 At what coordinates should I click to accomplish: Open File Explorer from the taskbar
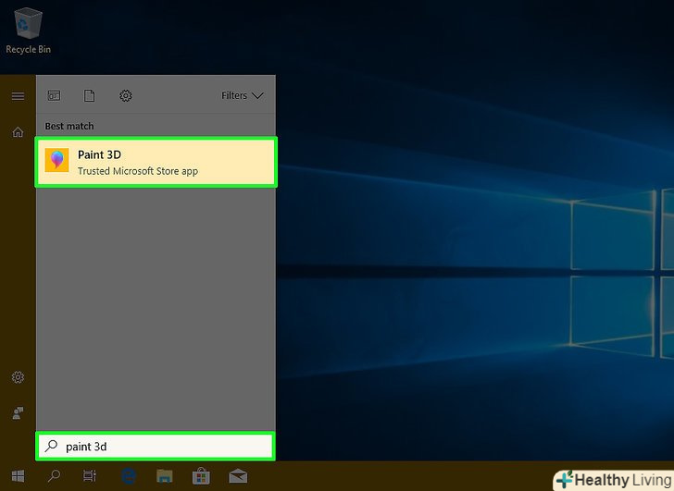[x=164, y=476]
